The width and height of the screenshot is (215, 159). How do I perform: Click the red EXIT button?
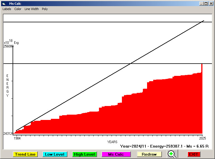pyautogui.click(x=193, y=154)
